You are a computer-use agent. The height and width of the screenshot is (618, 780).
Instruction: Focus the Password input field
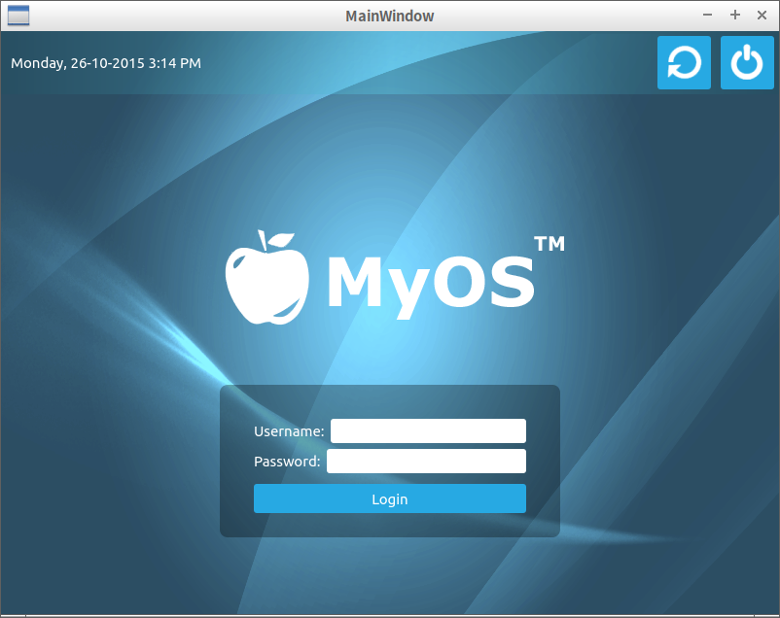pos(426,461)
